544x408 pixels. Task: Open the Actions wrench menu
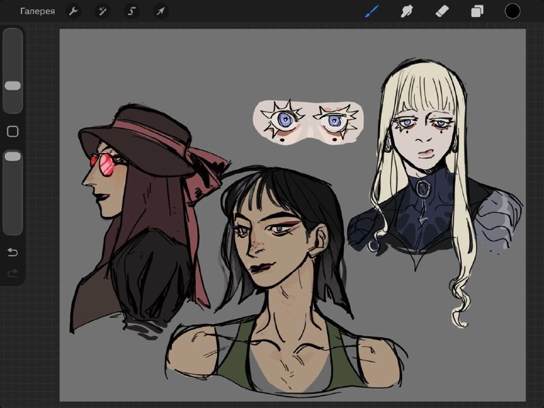73,12
